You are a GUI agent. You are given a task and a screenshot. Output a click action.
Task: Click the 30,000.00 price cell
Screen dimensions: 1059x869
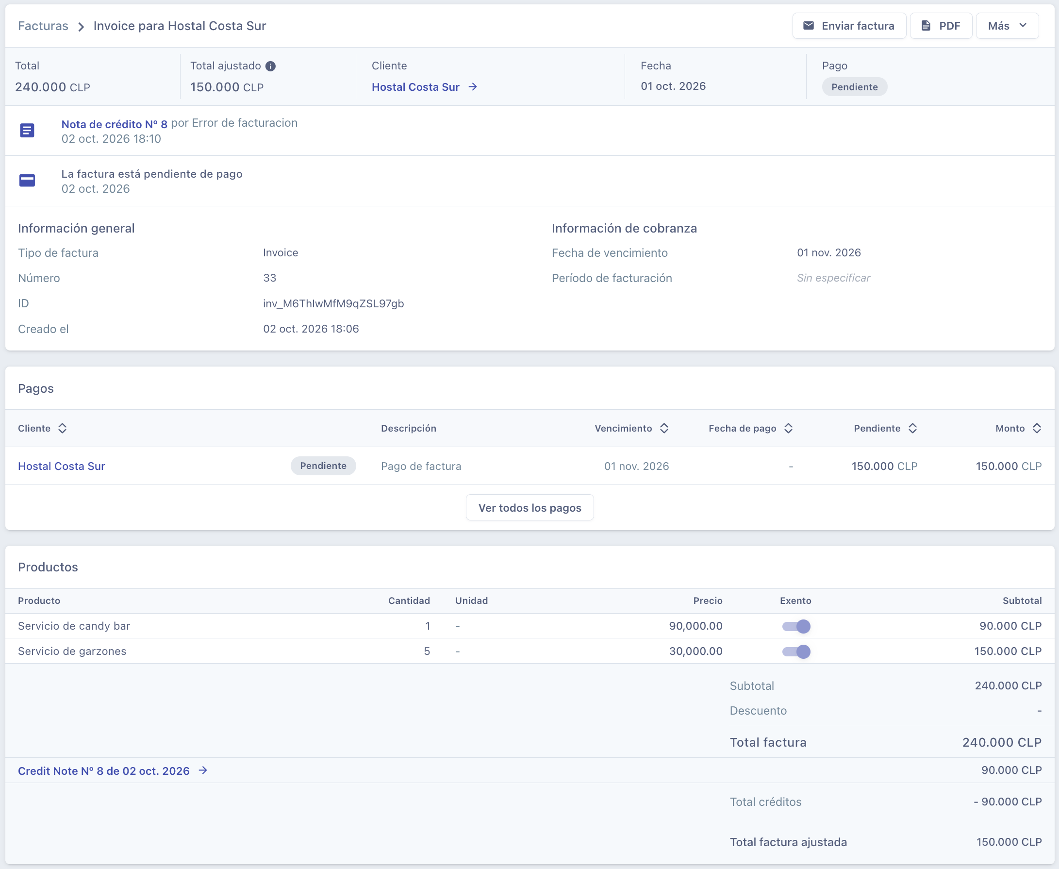(695, 651)
